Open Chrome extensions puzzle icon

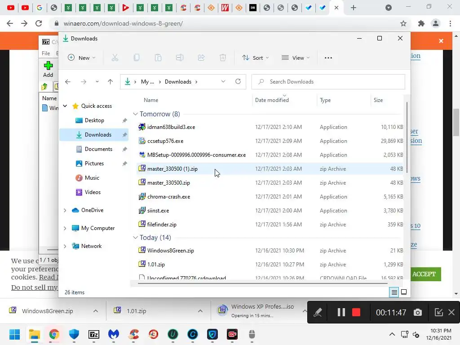tap(421, 23)
